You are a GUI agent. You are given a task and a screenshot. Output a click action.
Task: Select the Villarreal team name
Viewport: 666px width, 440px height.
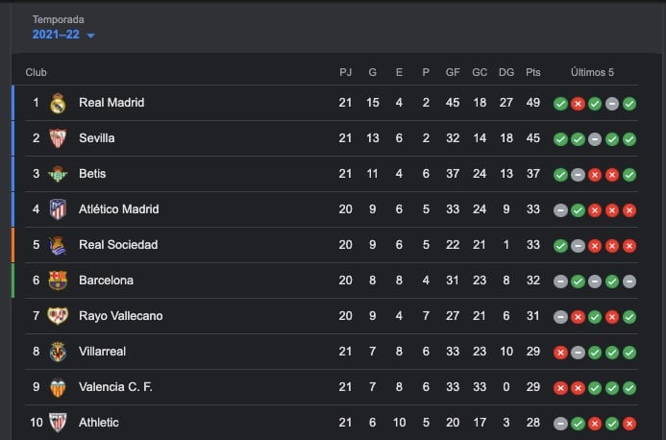point(104,352)
